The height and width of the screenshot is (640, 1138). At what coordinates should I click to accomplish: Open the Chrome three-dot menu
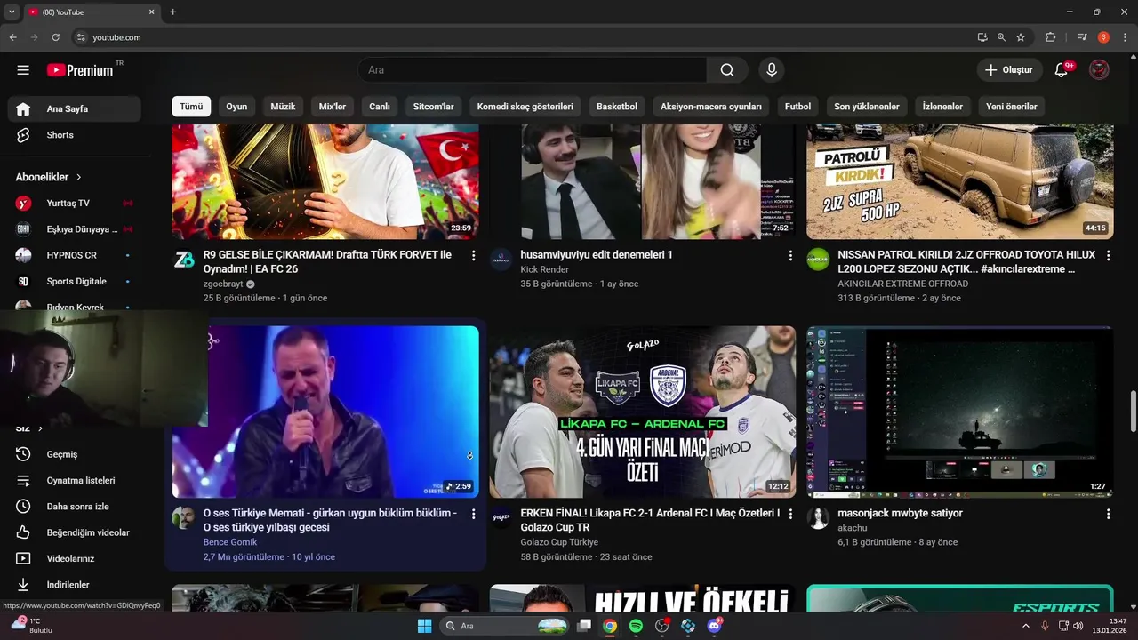tap(1125, 37)
